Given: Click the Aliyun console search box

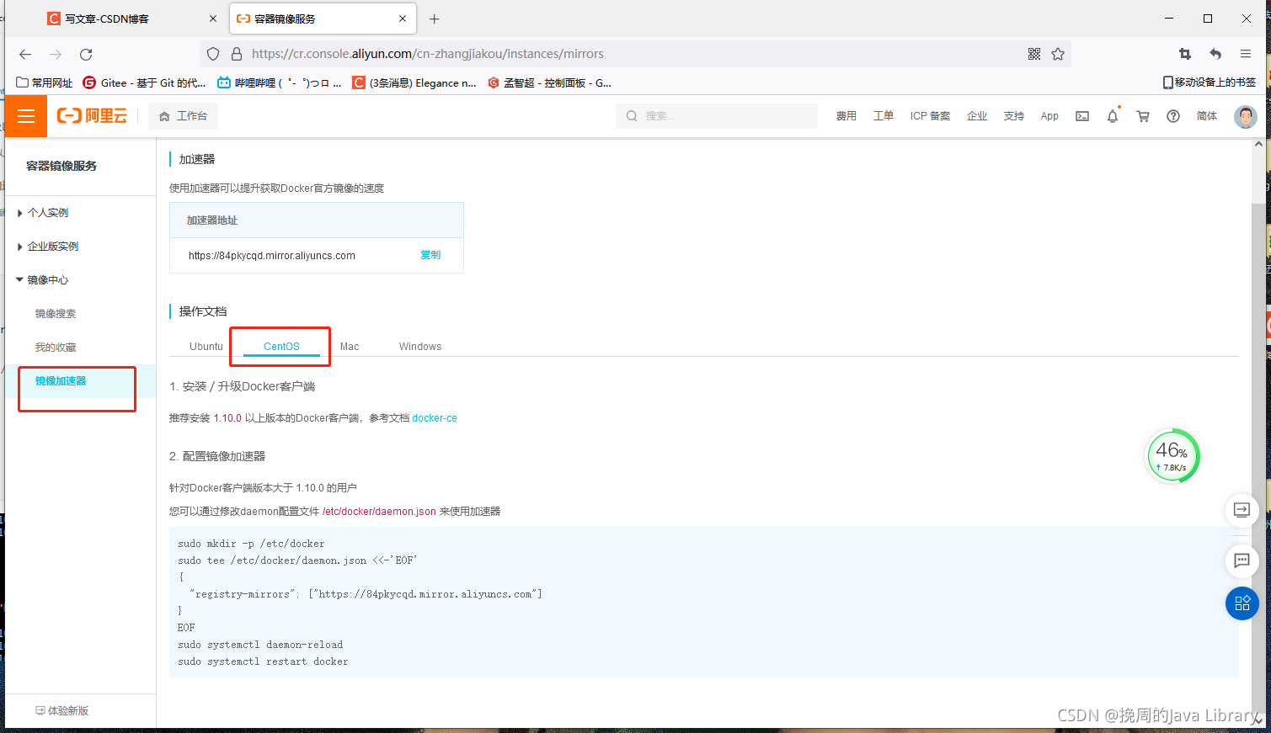Looking at the screenshot, I should click(x=717, y=116).
